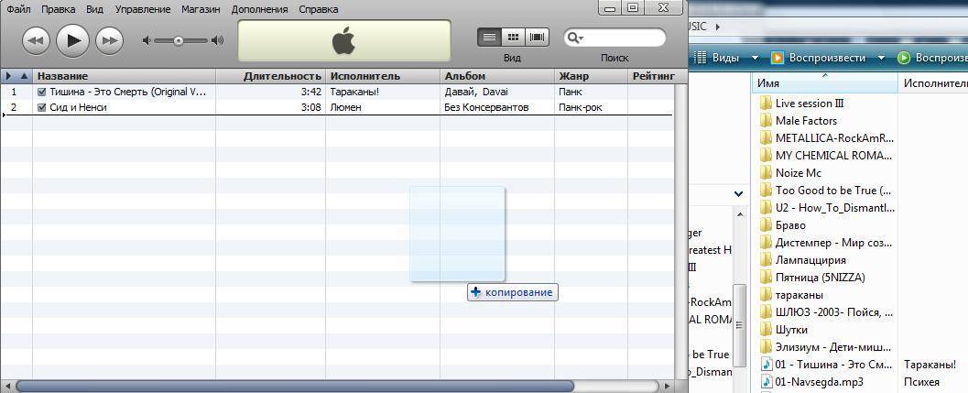Expand the Виды dropdown arrow in Explorer
This screenshot has height=393, width=968.
point(755,58)
